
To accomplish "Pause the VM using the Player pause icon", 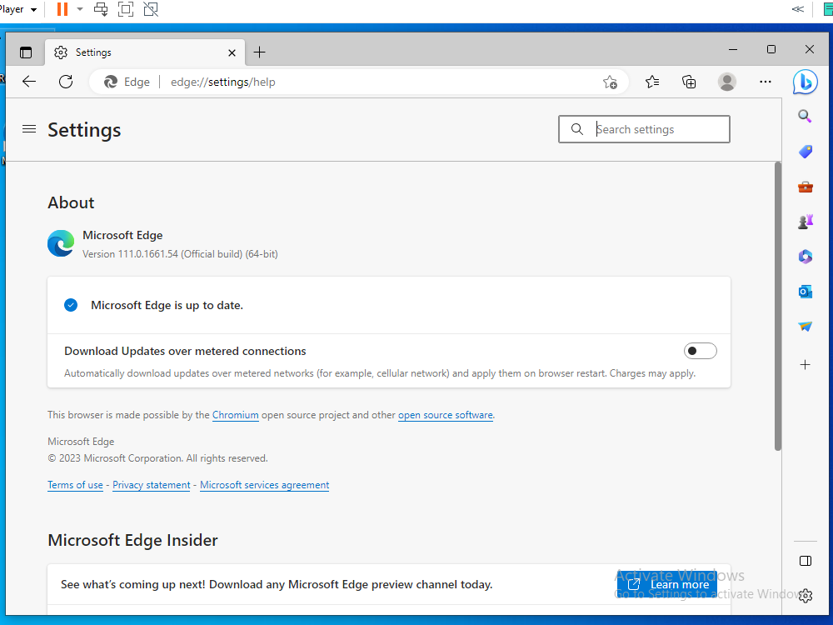I will click(62, 9).
